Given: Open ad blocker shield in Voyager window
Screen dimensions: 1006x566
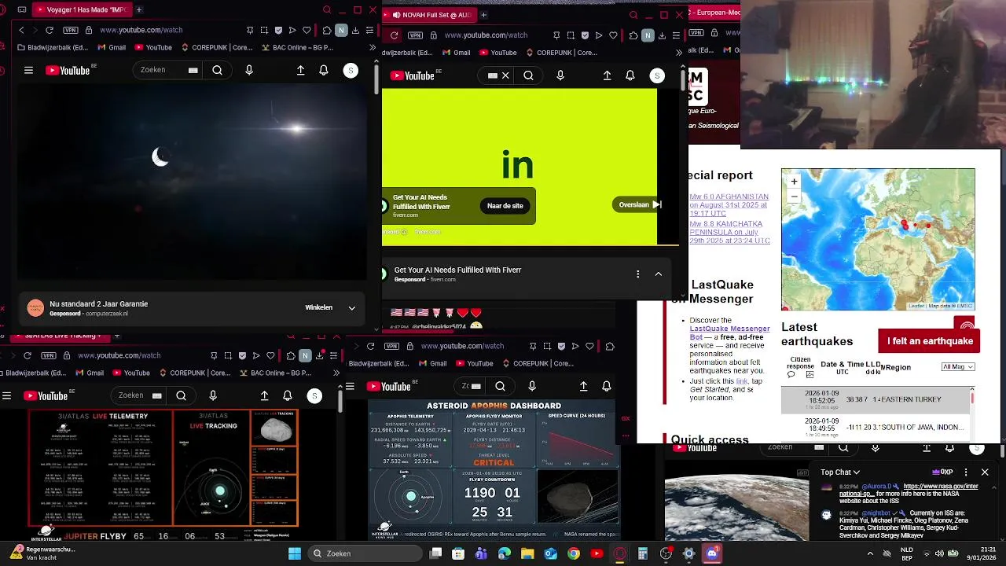Looking at the screenshot, I should coord(278,30).
